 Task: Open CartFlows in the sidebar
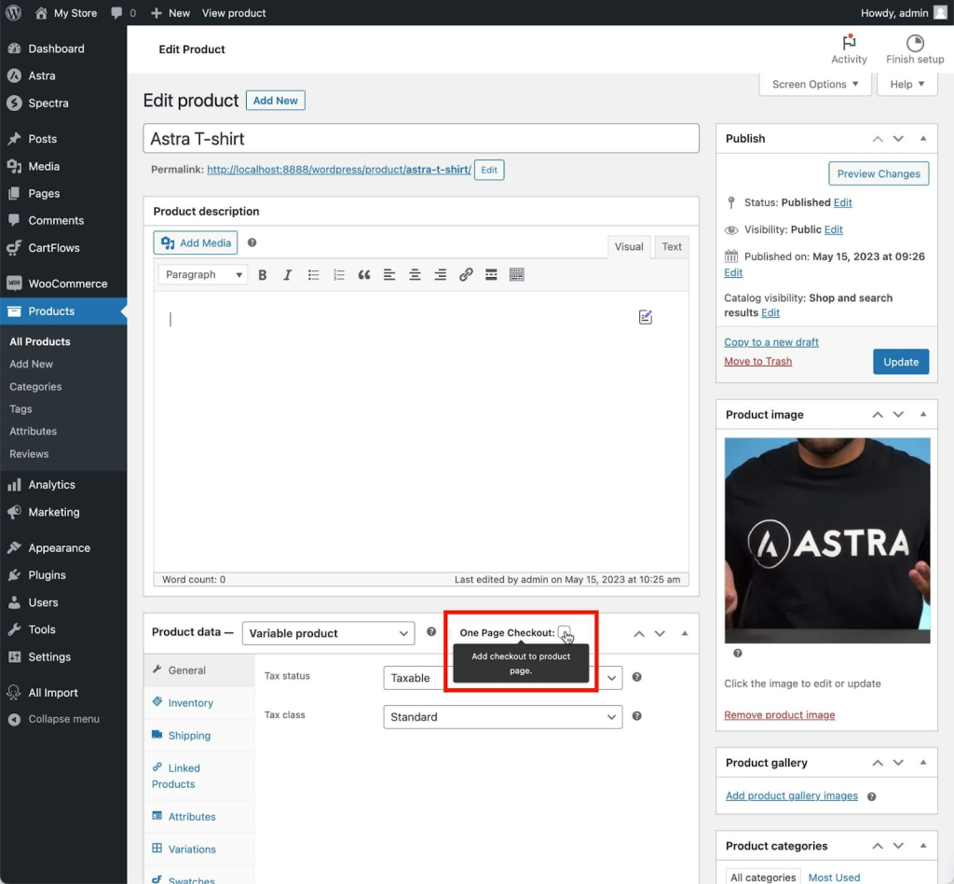click(63, 248)
